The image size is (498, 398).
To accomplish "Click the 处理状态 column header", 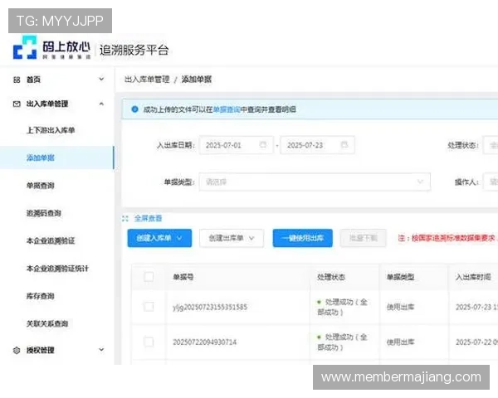I will 331,277.
